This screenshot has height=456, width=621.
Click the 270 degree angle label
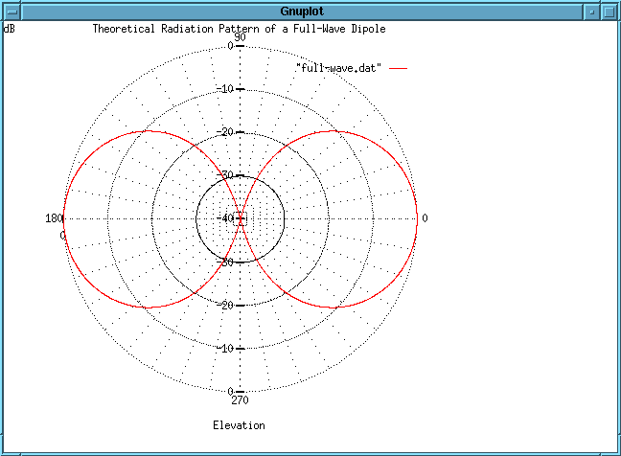pyautogui.click(x=240, y=399)
